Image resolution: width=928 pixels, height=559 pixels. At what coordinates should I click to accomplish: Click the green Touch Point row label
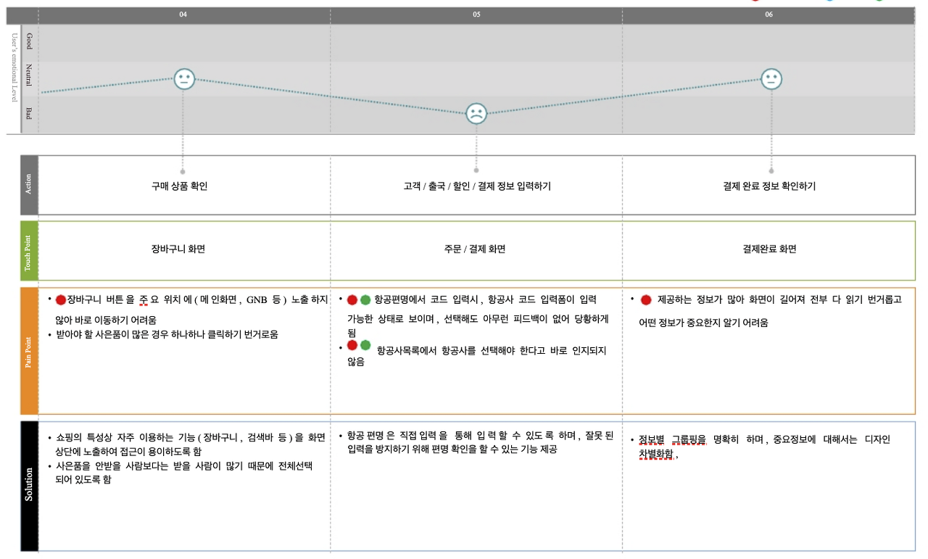tap(29, 251)
